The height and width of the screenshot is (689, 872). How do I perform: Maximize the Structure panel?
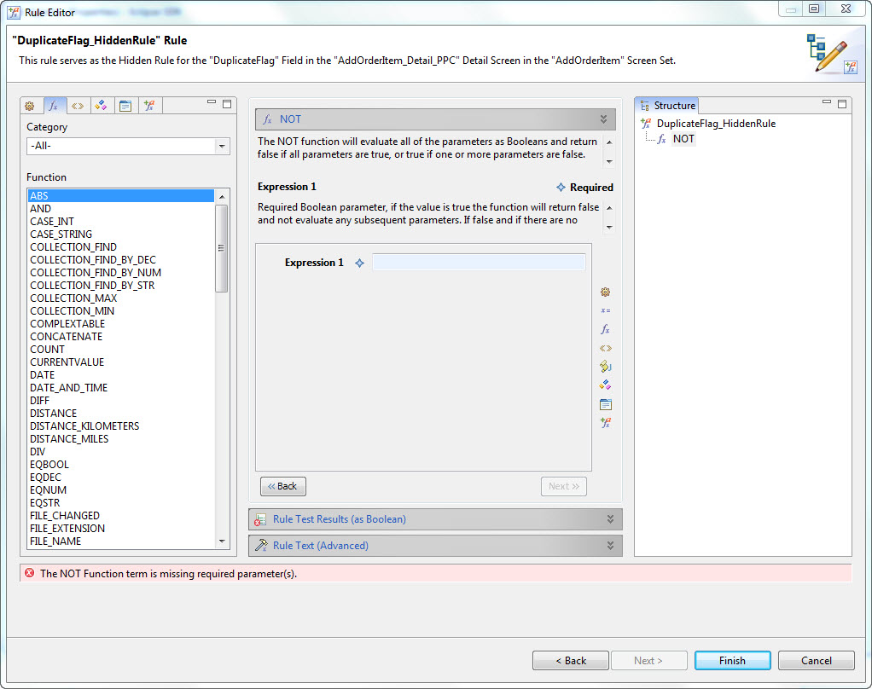pos(842,104)
